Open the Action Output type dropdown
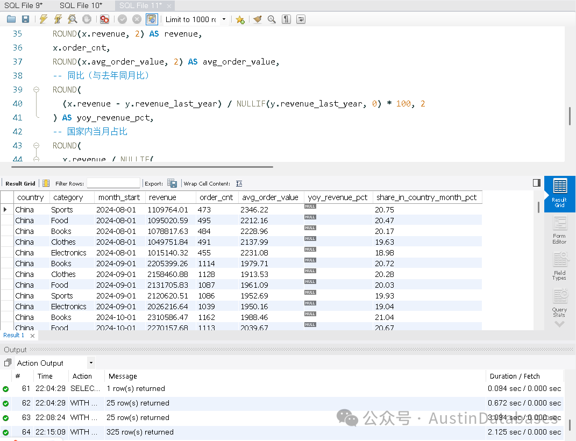The image size is (576, 441). pos(91,363)
